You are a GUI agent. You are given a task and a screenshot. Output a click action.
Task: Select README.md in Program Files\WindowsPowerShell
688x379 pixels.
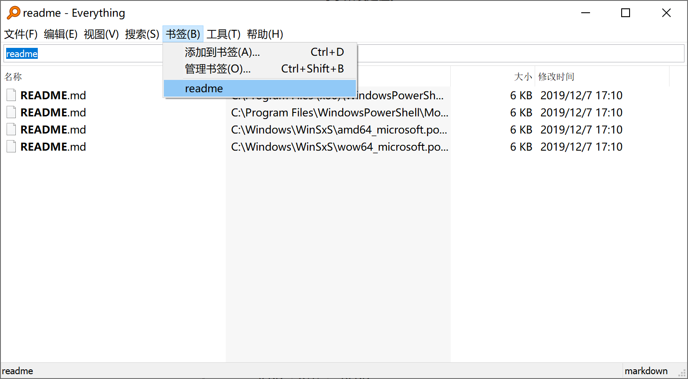coord(53,112)
